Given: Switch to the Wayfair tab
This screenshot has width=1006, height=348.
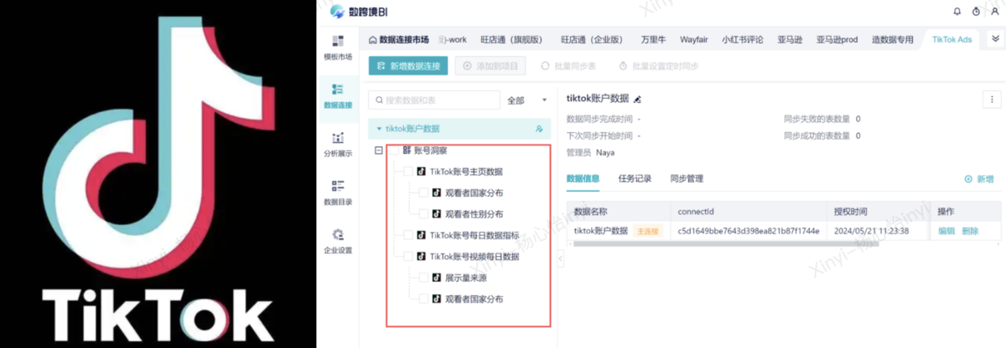Looking at the screenshot, I should [x=694, y=39].
